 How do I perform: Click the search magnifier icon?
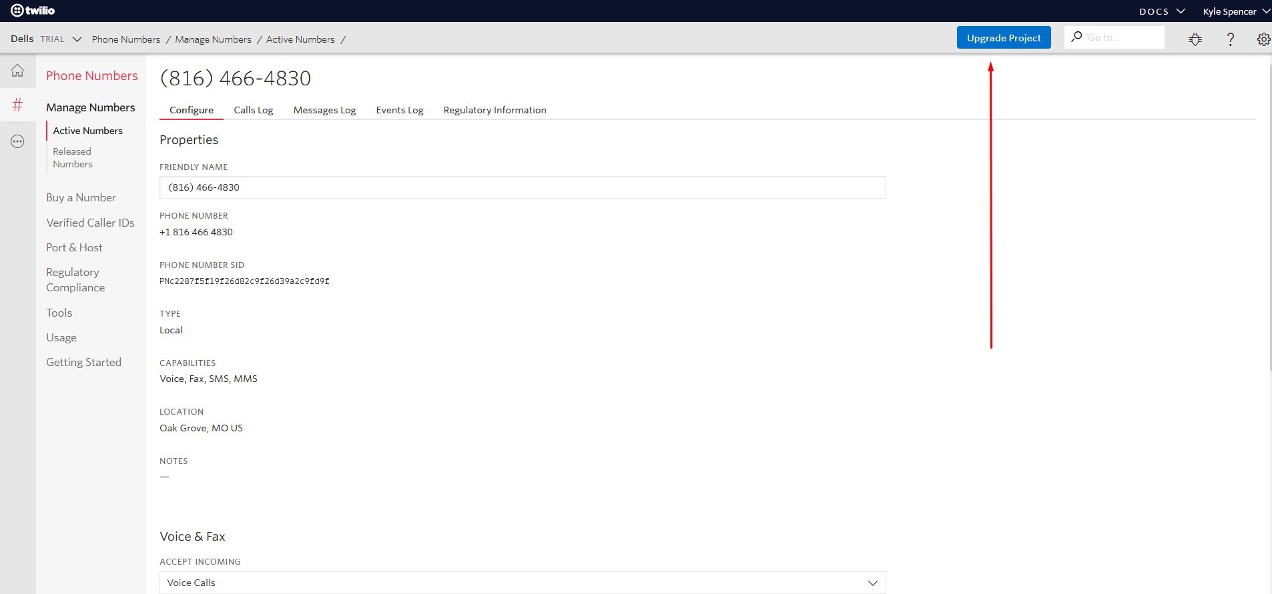pos(1076,37)
